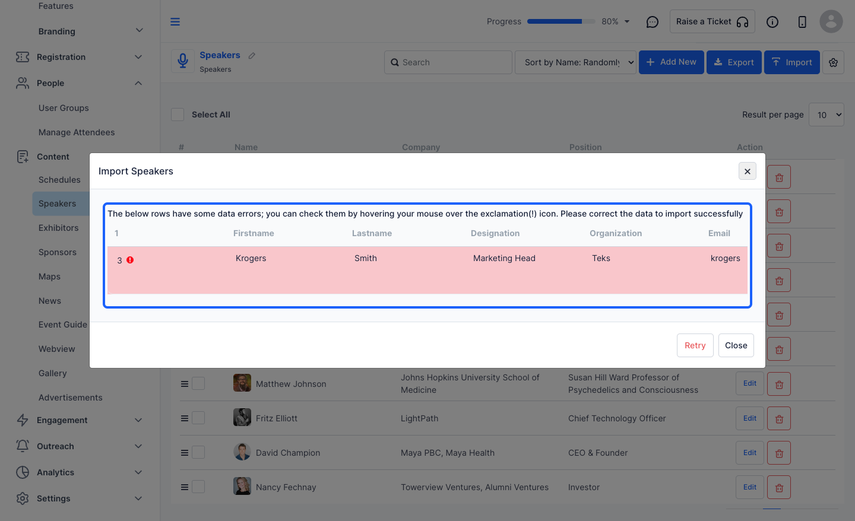
Task: Check the David Champion row checkbox
Action: 198,452
